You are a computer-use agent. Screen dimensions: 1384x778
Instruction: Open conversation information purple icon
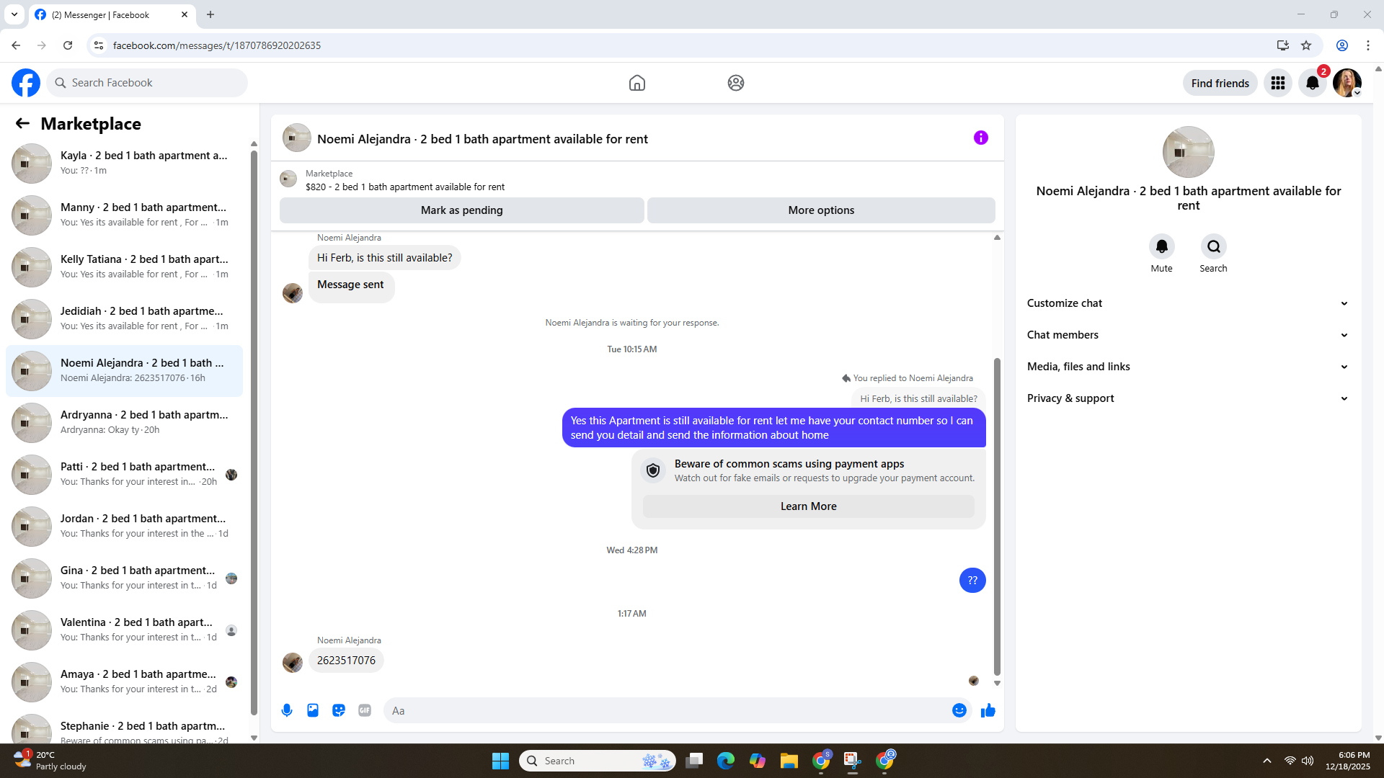tap(981, 138)
